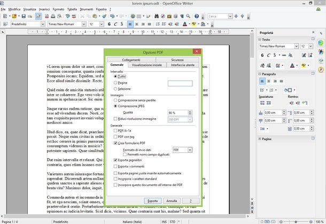Click the Zoom magnifier icon
This screenshot has height=224, width=326.
pyautogui.click(x=188, y=16)
